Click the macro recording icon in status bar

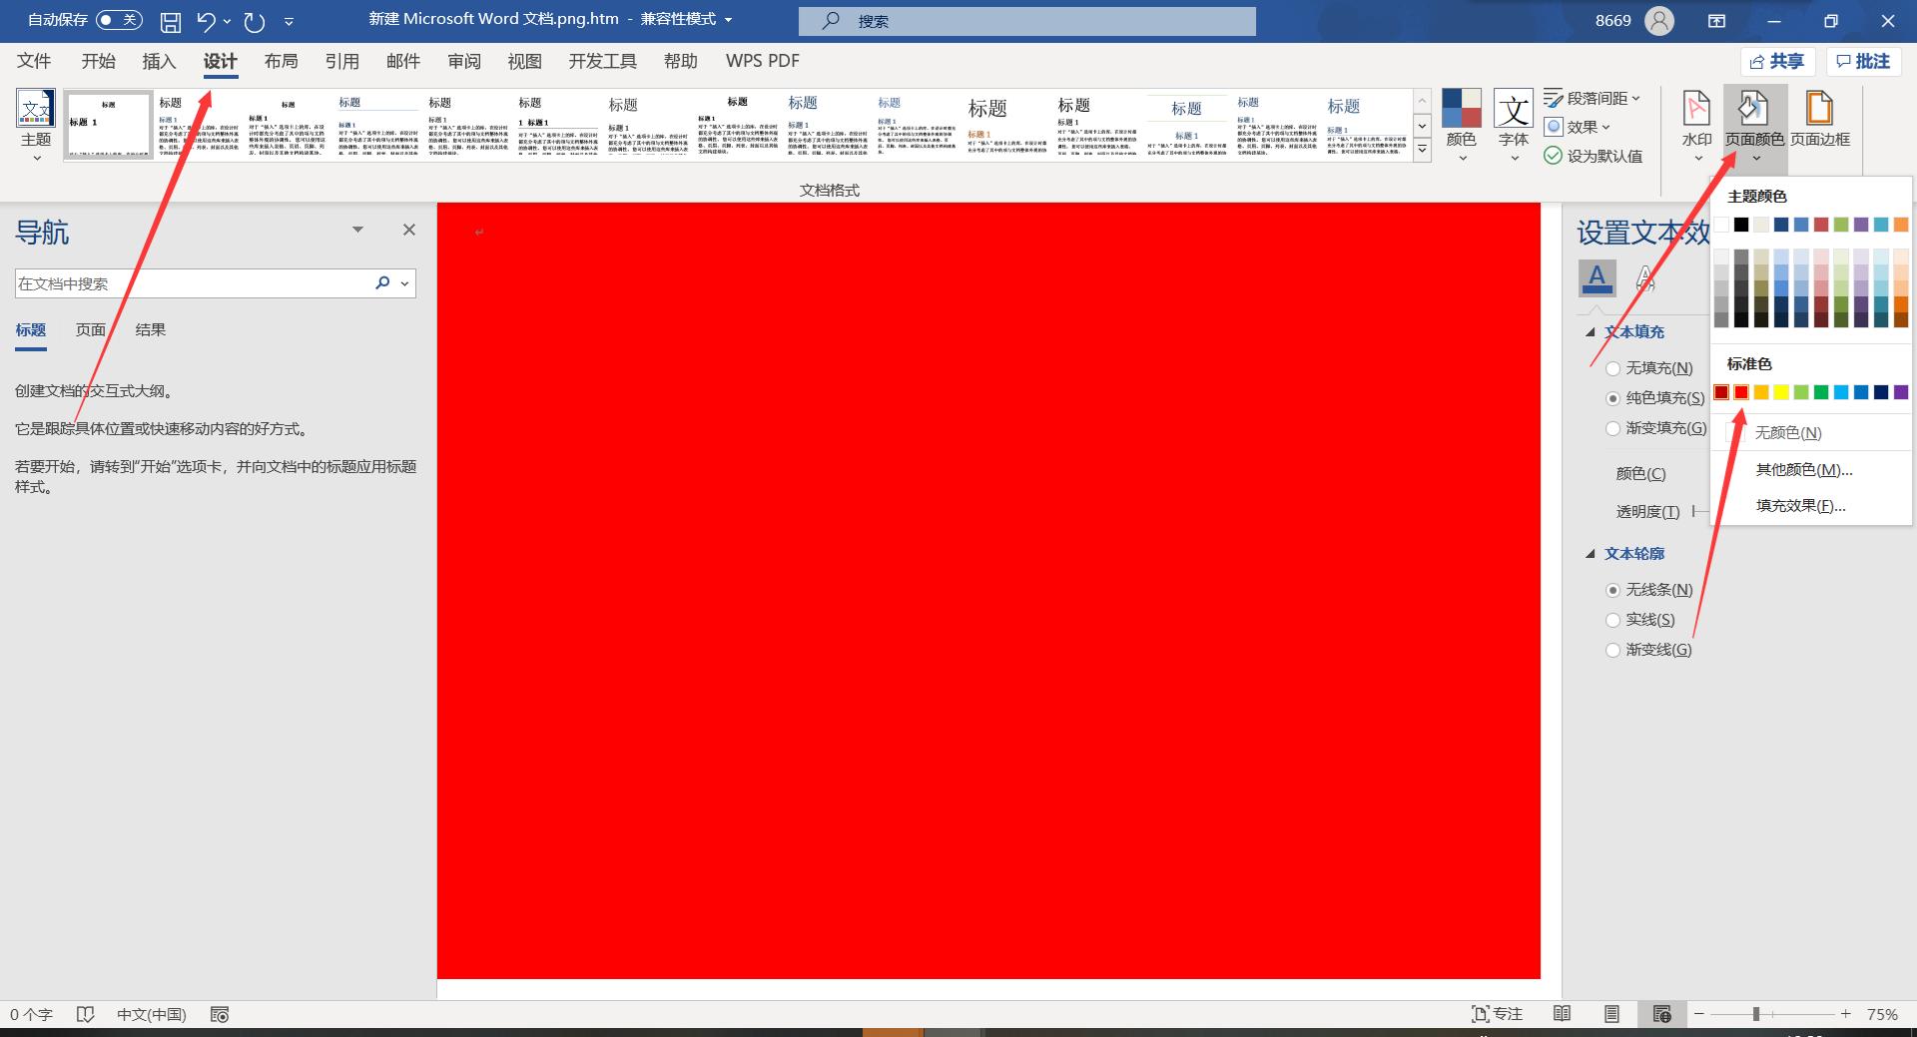[x=220, y=1014]
